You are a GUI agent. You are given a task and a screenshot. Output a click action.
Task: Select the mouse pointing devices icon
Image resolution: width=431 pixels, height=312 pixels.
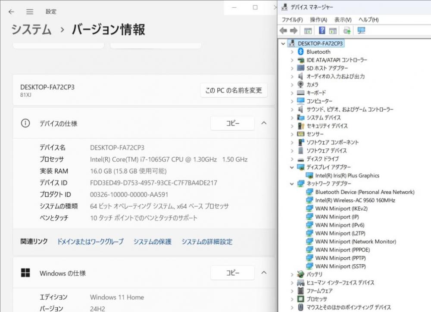pyautogui.click(x=301, y=307)
